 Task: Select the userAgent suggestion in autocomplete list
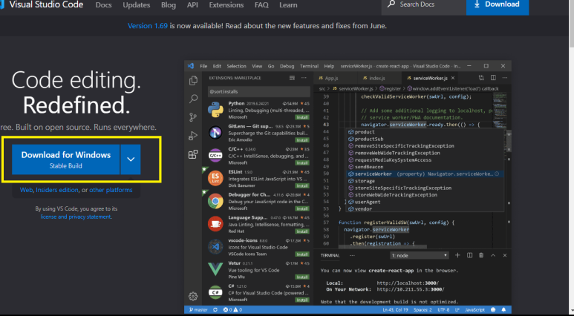point(425,202)
